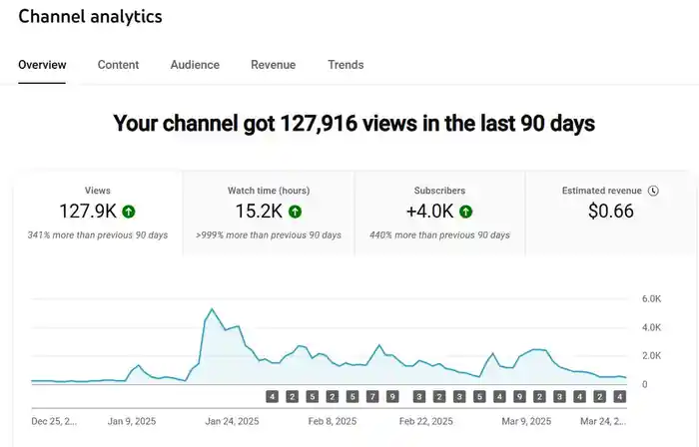Click the 'Feb 8, 2025' axis label
This screenshot has width=699, height=447.
pyautogui.click(x=333, y=421)
